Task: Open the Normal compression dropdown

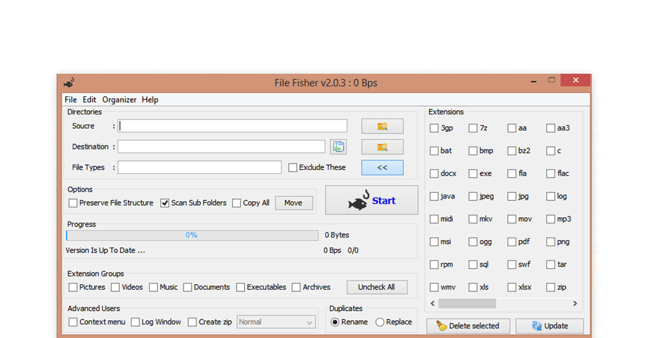Action: click(x=310, y=321)
